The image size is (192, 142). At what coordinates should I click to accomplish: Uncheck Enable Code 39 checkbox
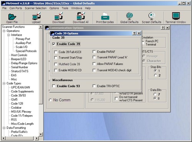tap(54, 44)
